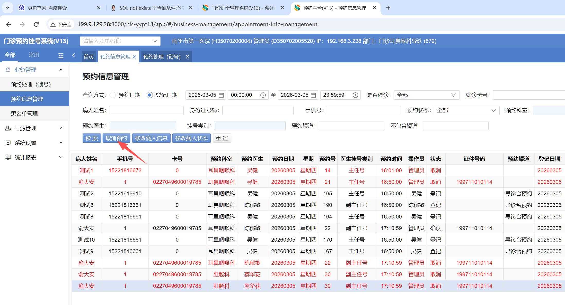
Task: Open a new browser tab
Action: 388,8
